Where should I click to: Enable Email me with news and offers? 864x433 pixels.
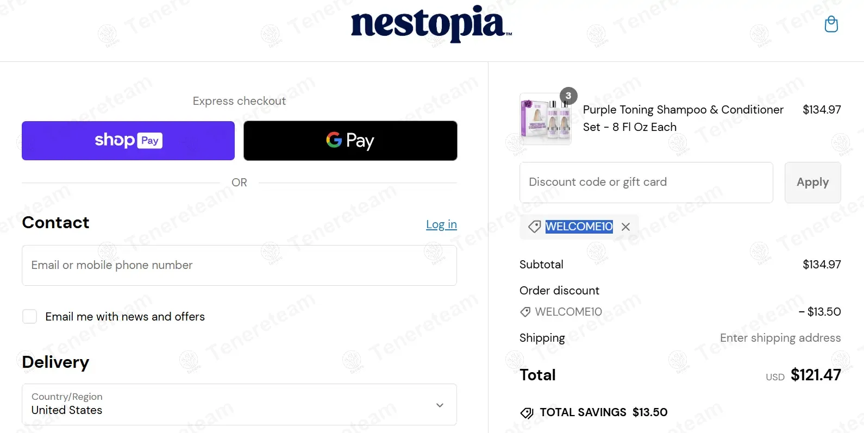[29, 317]
